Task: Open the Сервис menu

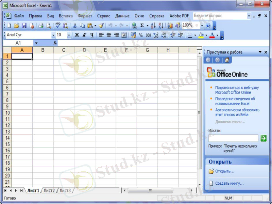Action: tap(104, 16)
